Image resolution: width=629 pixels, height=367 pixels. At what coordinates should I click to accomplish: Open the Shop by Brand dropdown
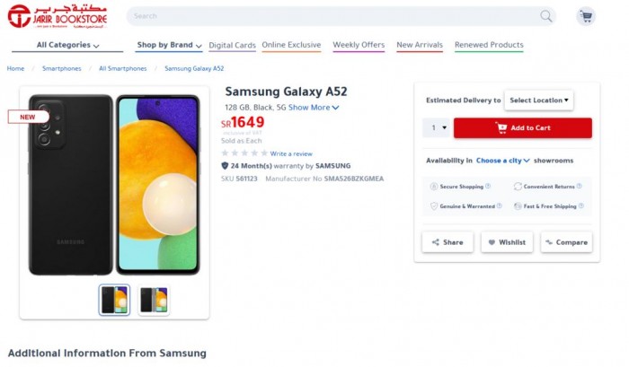pos(169,45)
